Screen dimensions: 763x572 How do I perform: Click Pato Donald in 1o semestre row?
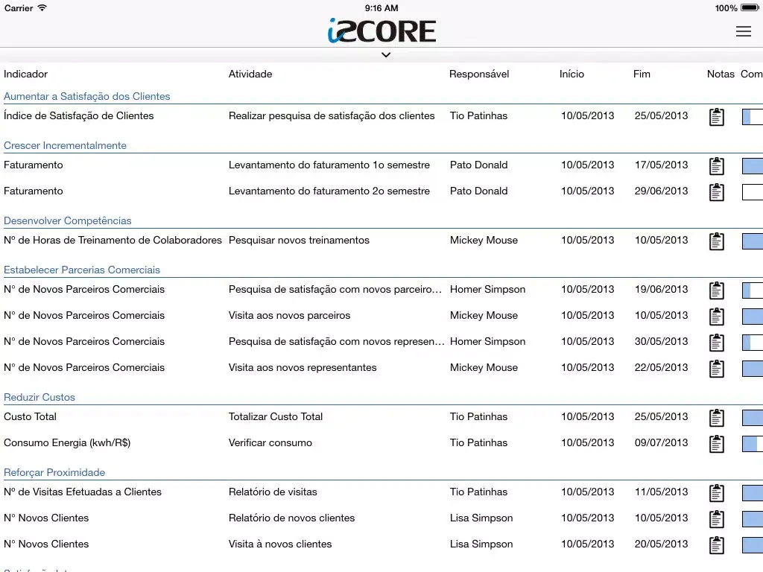tap(479, 165)
